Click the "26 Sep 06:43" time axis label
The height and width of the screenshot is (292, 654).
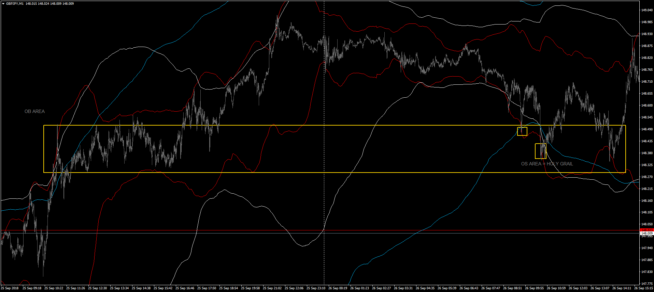click(469, 288)
